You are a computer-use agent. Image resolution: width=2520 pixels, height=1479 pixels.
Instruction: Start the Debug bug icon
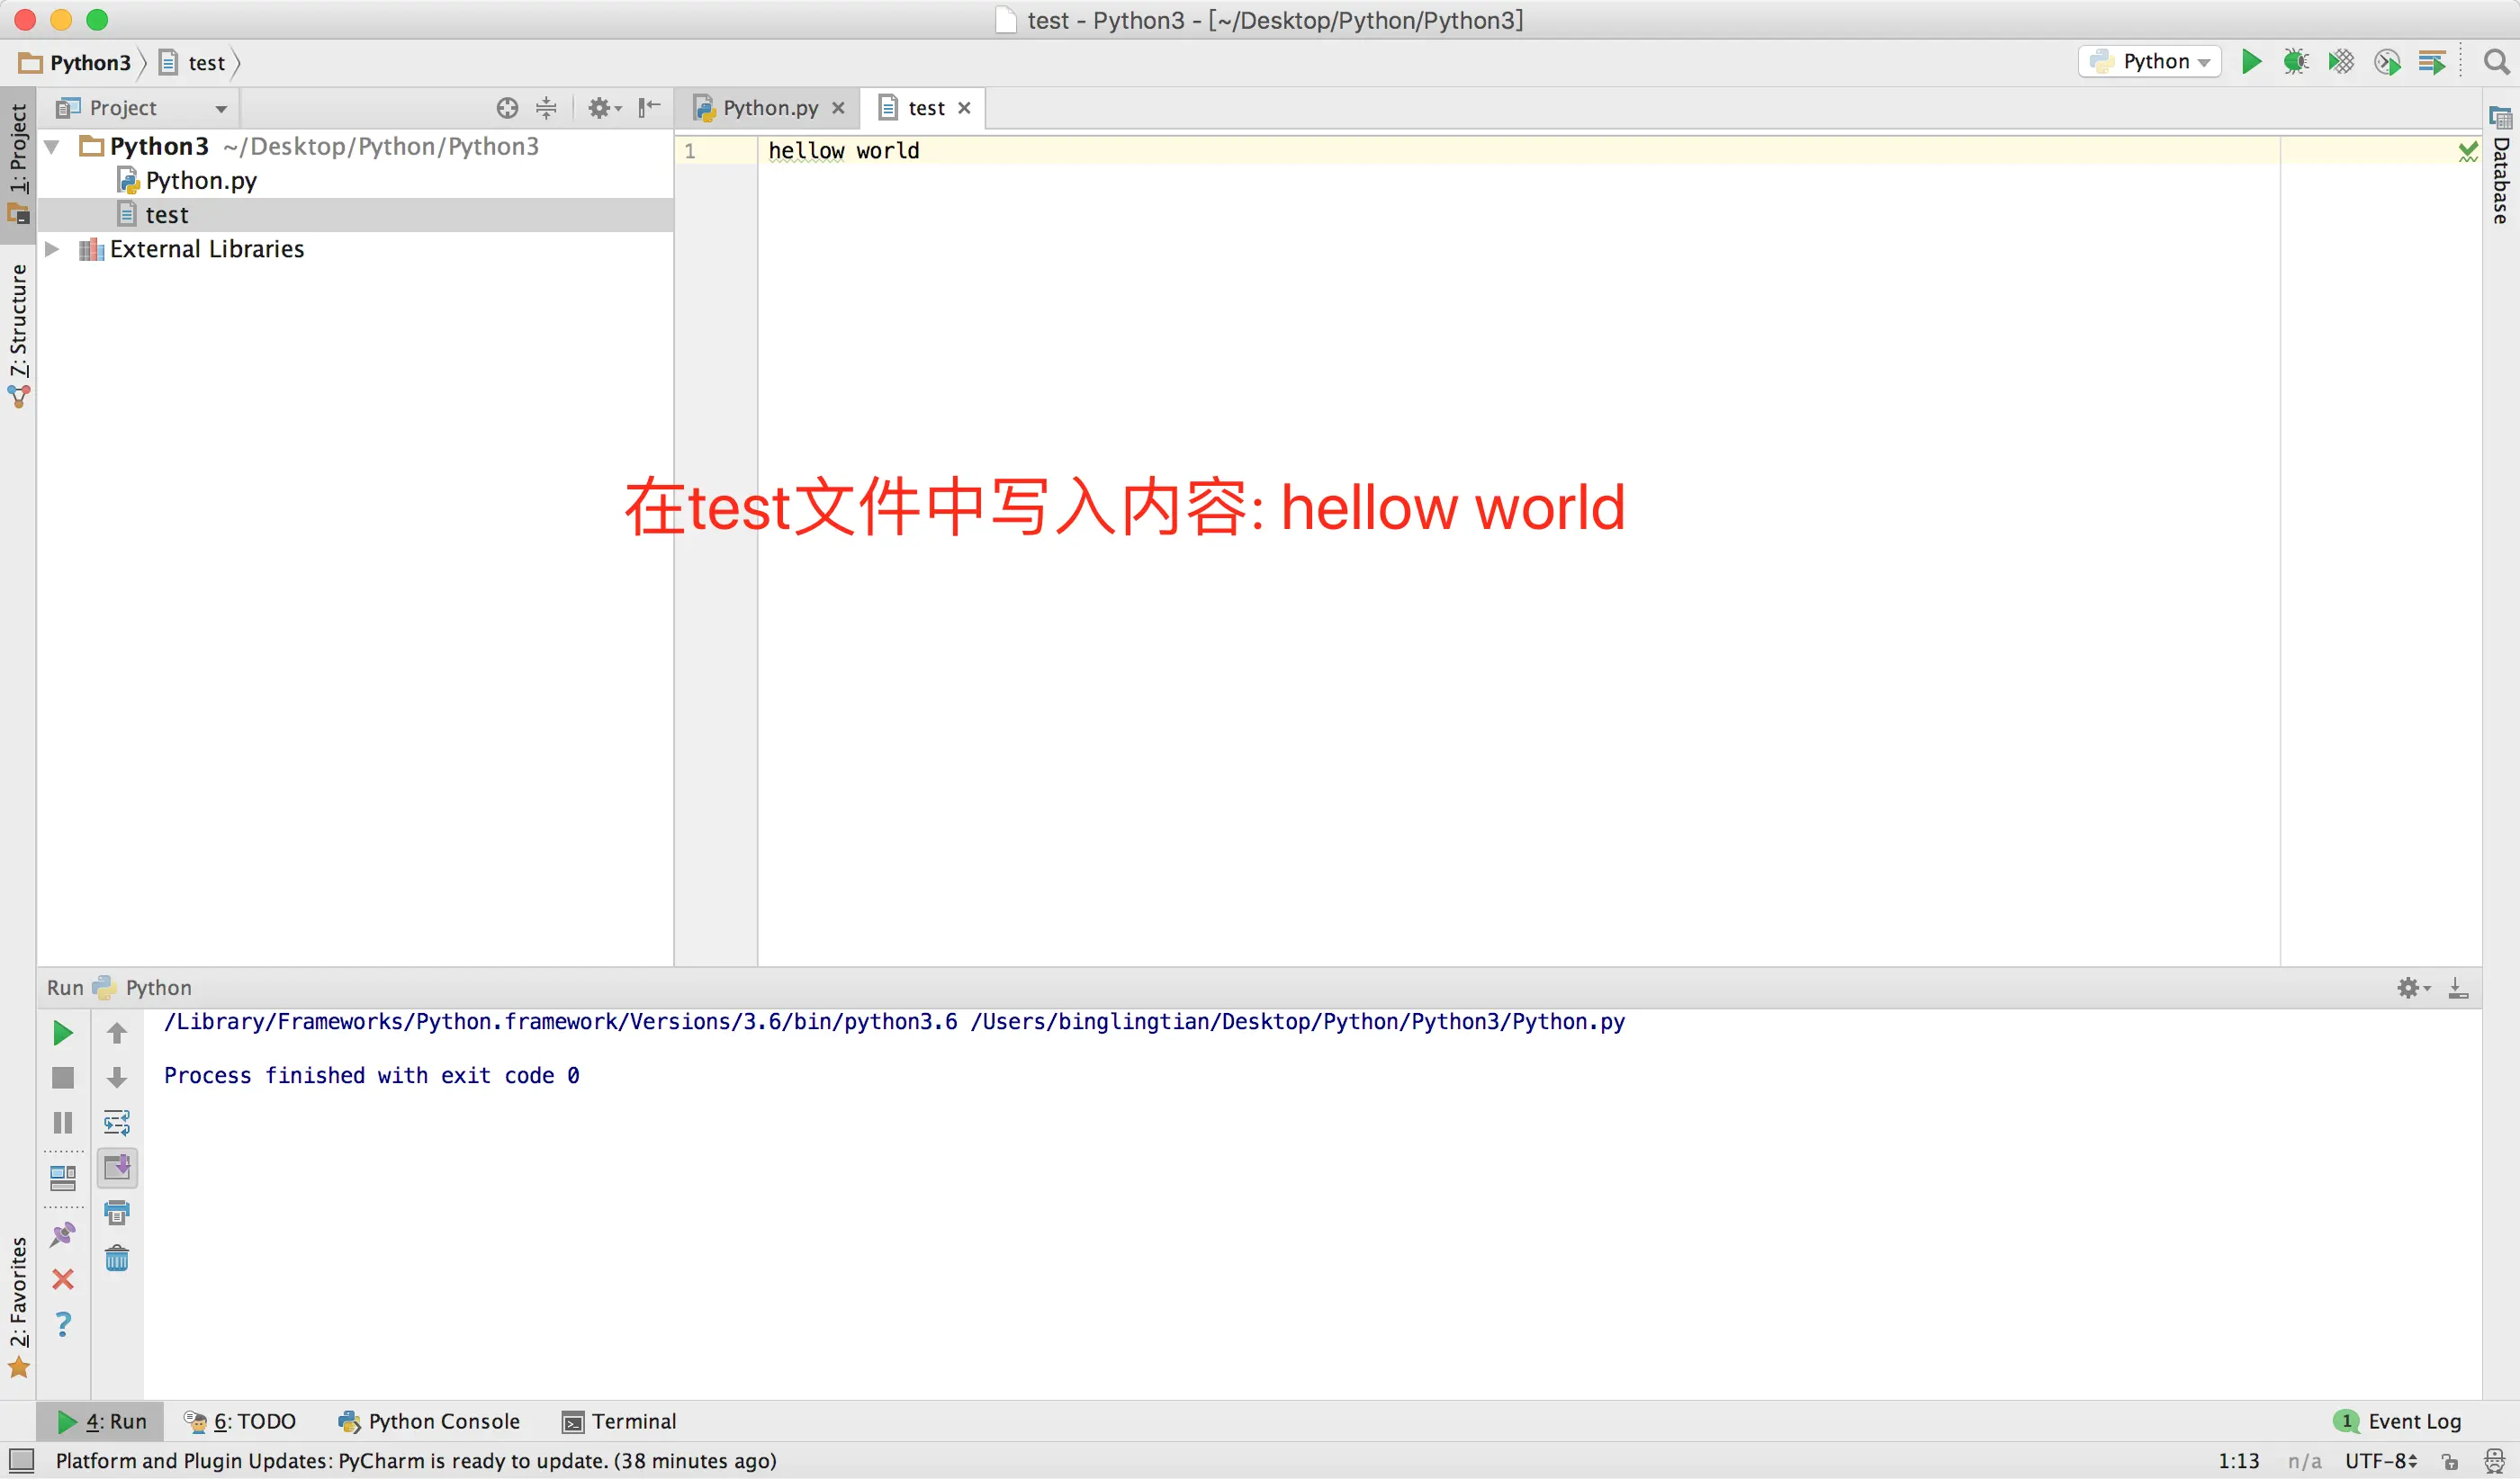2295,62
